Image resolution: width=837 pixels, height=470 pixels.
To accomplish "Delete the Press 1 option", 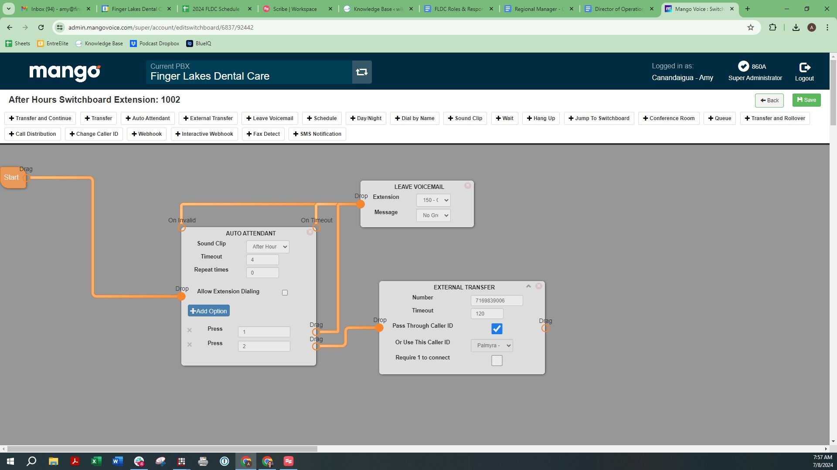I will click(x=190, y=330).
